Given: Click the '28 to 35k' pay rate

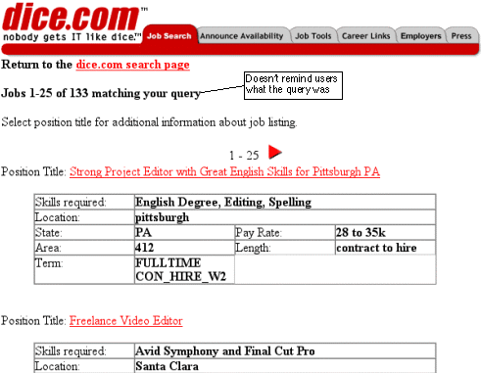Looking at the screenshot, I should (385, 232).
